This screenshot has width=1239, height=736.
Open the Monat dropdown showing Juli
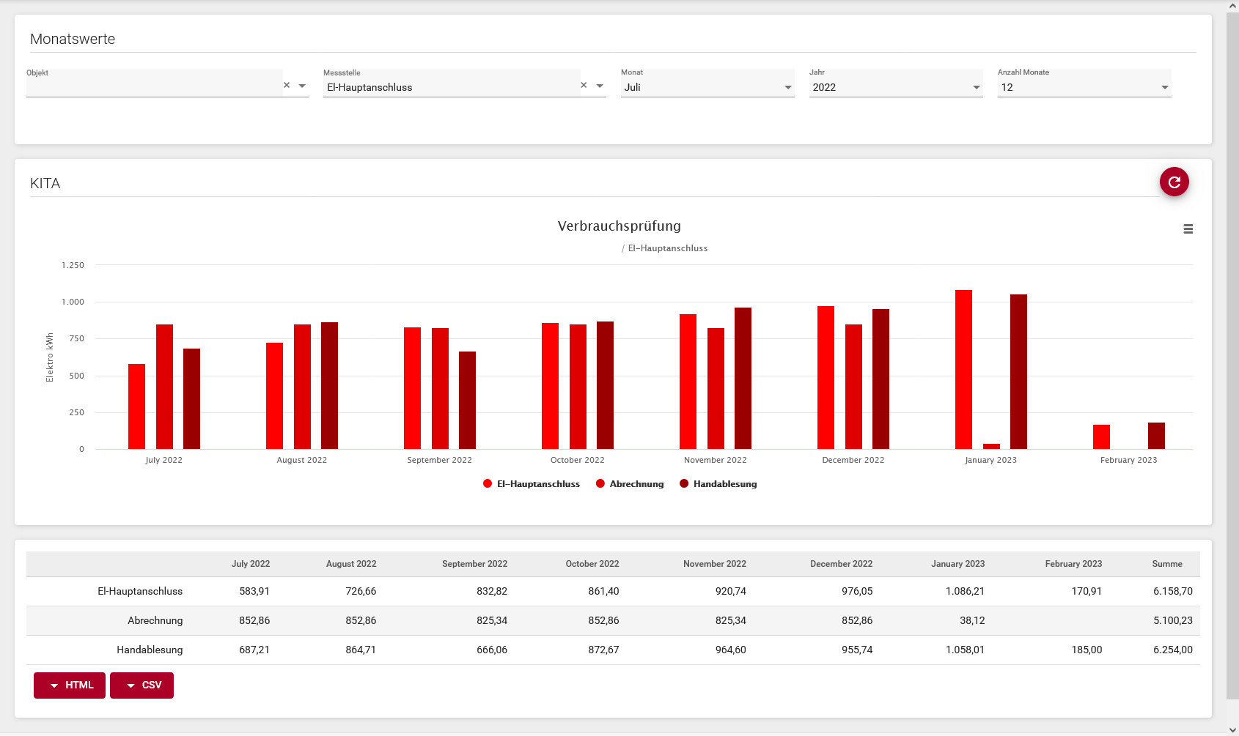(707, 87)
